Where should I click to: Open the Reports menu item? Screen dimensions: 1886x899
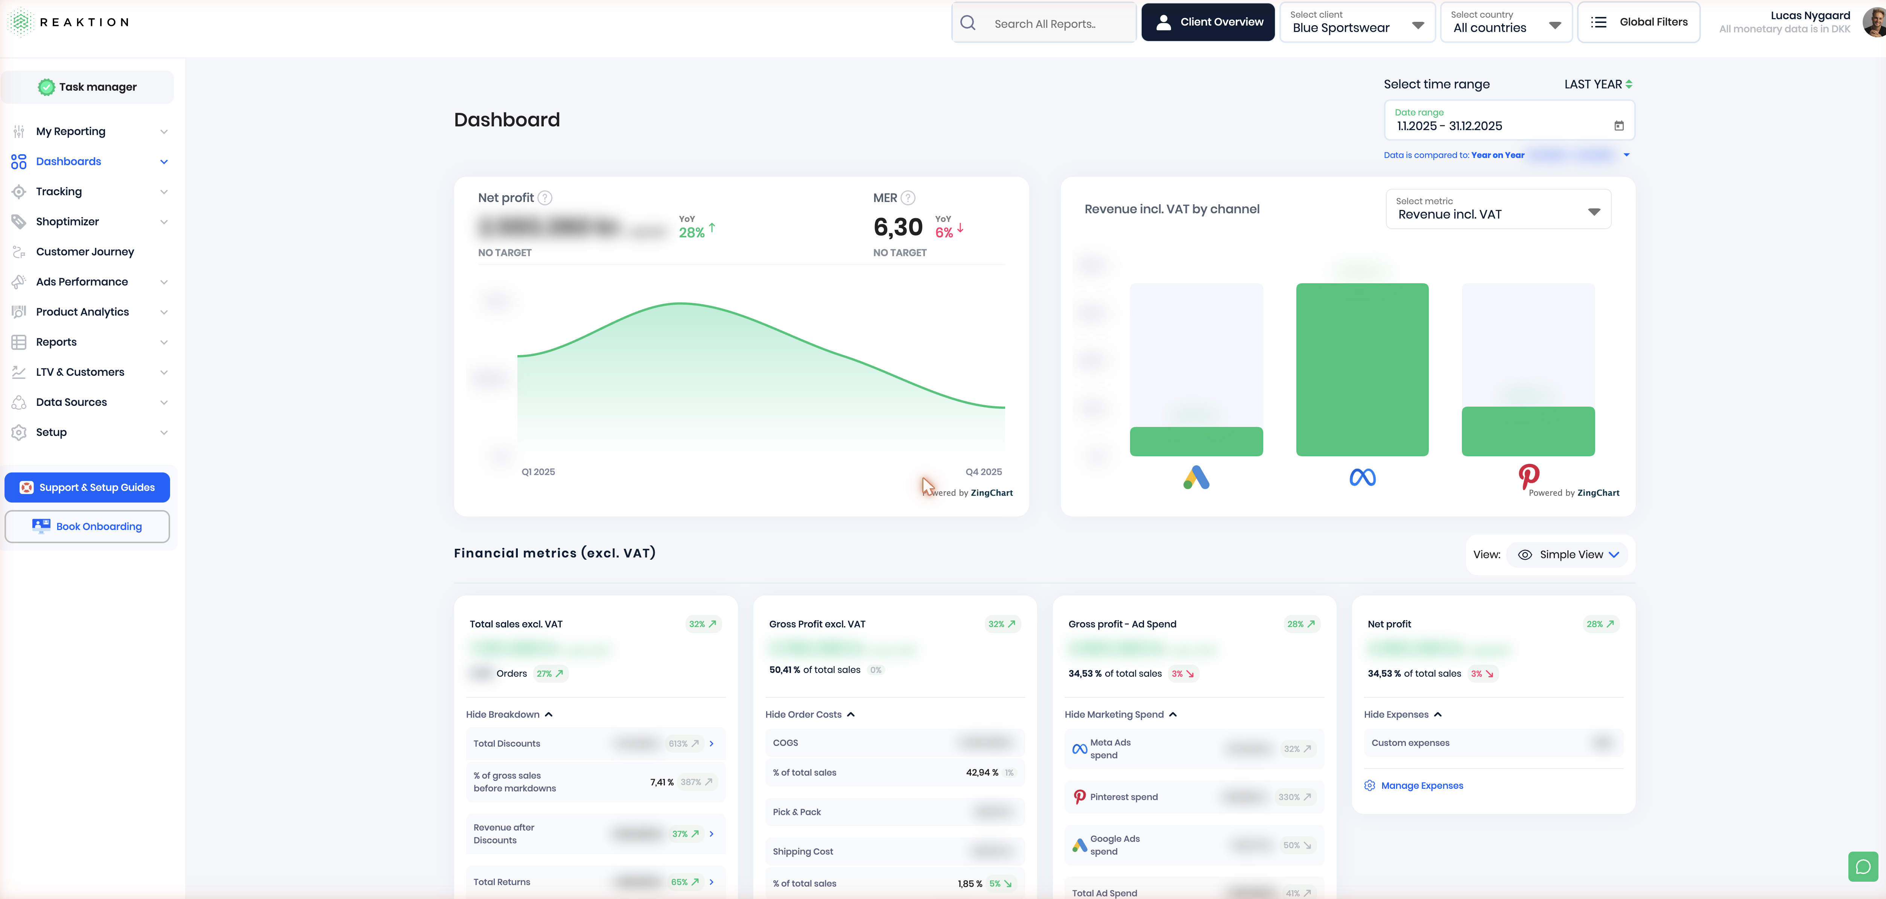89,342
